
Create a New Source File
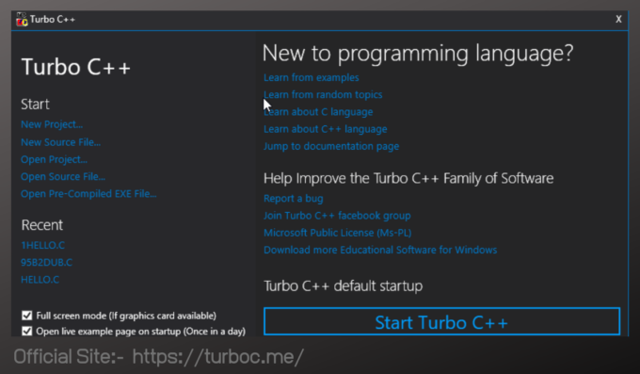[61, 142]
